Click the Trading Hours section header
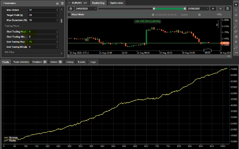This screenshot has height=149, width=239. [12, 26]
